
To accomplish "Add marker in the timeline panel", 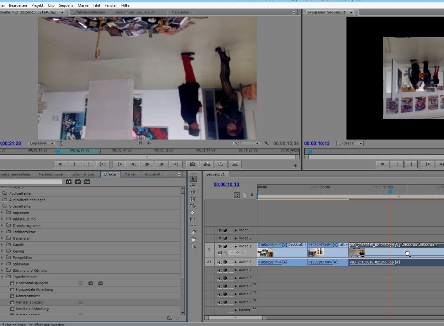I will 252,195.
